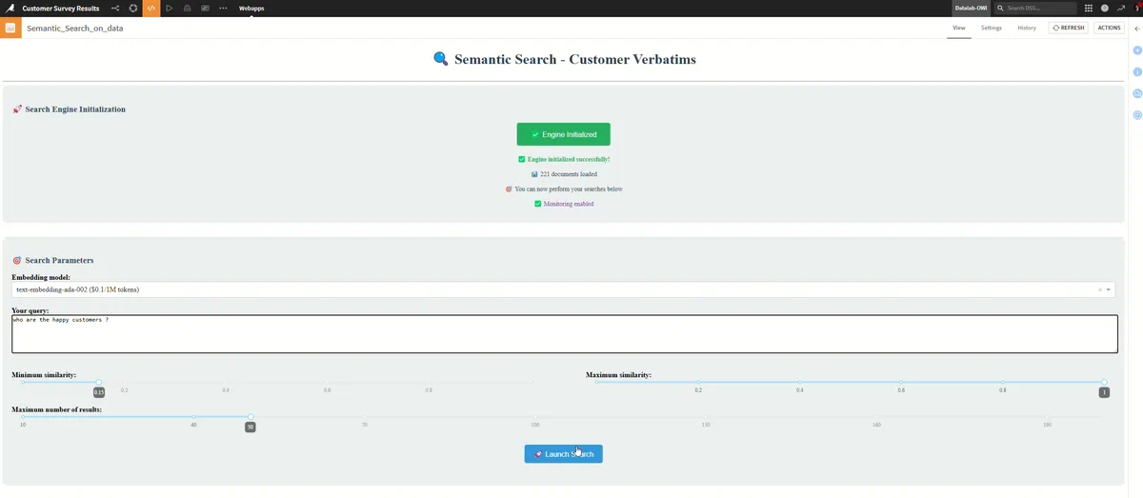
Task: Click the 100 mark on results slider
Action: 535,425
